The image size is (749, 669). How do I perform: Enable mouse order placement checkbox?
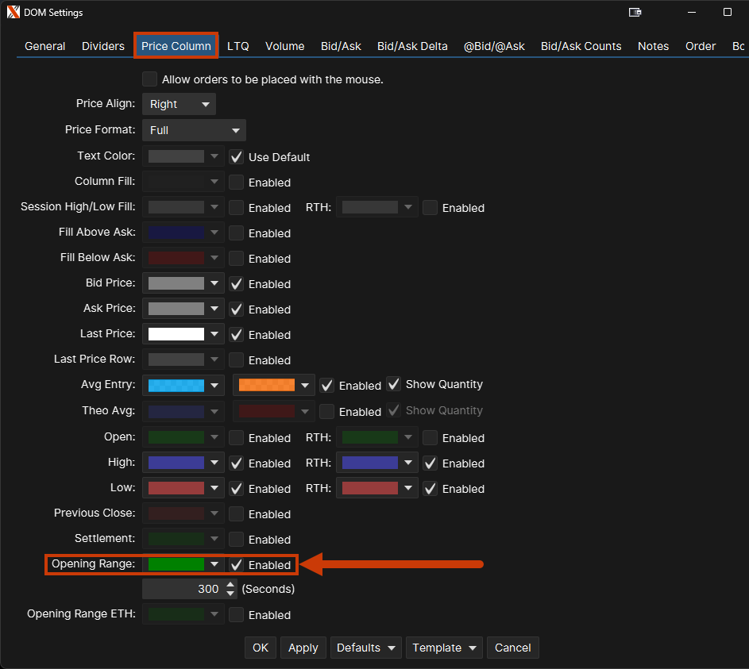pyautogui.click(x=150, y=79)
